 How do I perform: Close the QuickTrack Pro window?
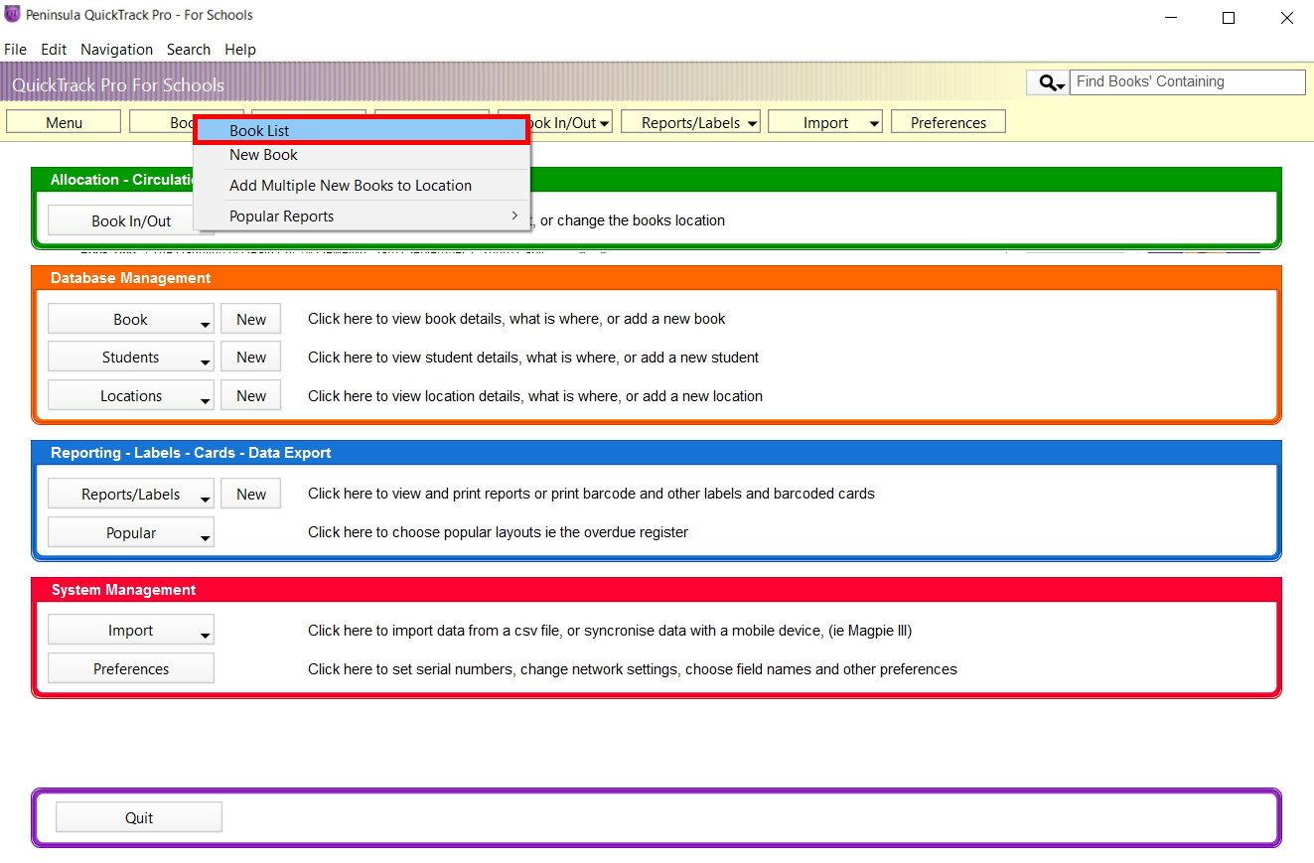coord(1286,17)
